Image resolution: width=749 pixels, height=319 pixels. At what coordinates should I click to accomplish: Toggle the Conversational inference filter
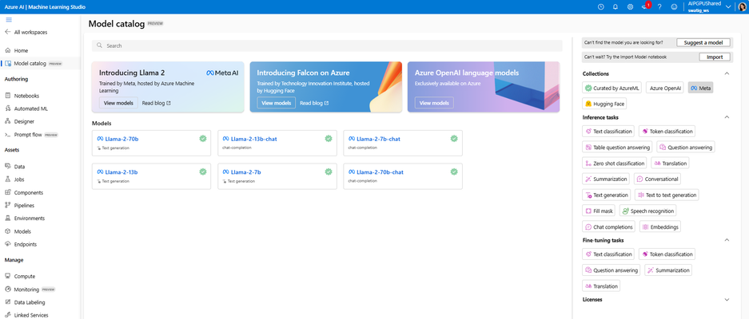657,179
